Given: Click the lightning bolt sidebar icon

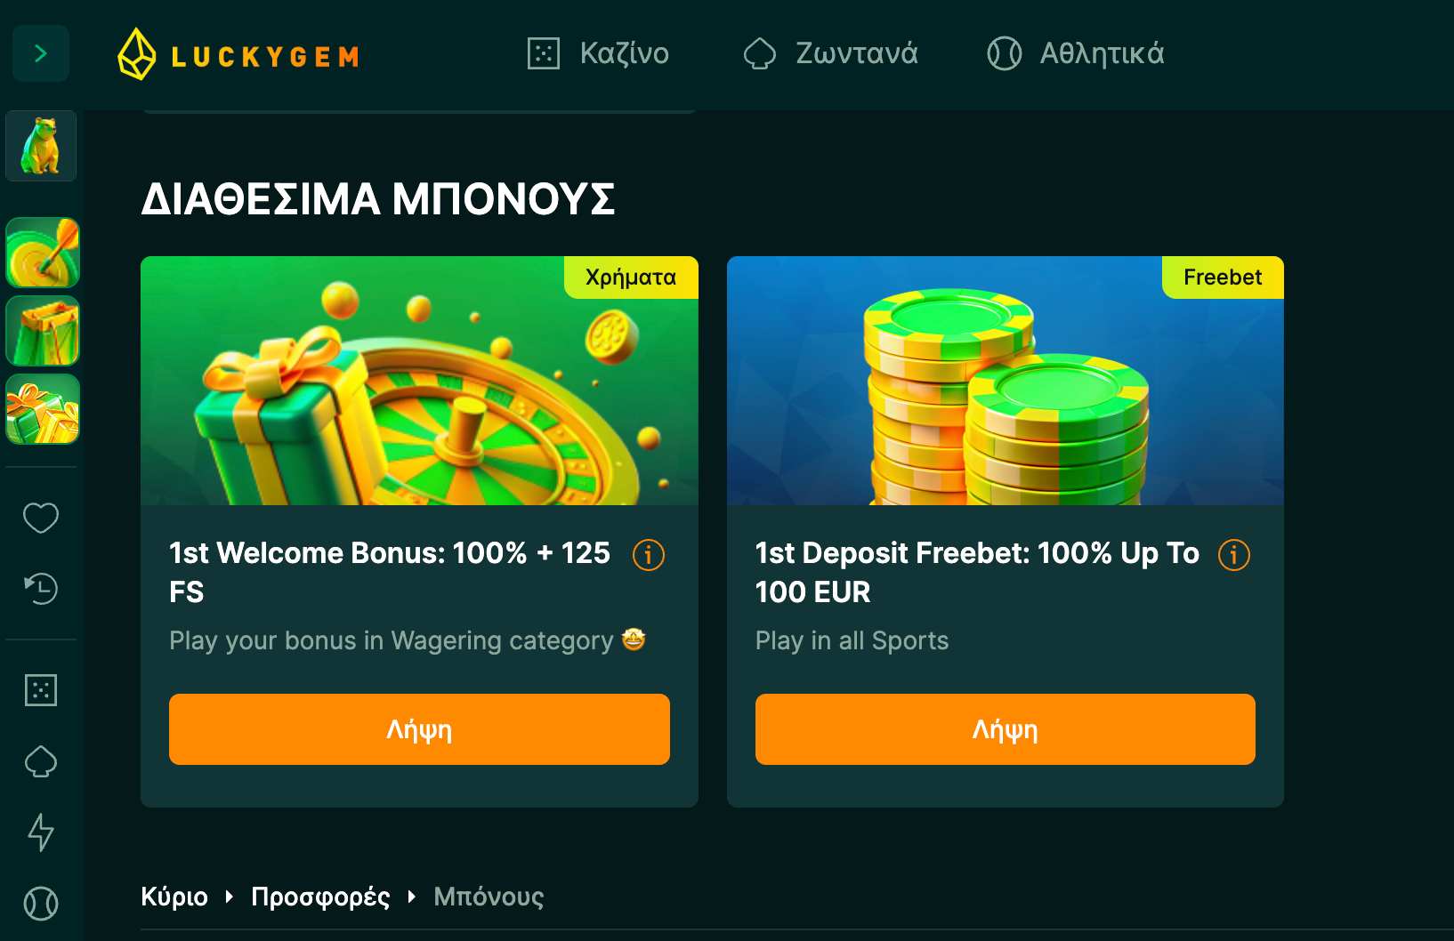Looking at the screenshot, I should point(41,832).
